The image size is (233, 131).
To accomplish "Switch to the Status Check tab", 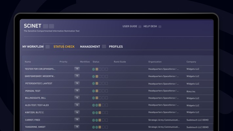I will pos(64,47).
